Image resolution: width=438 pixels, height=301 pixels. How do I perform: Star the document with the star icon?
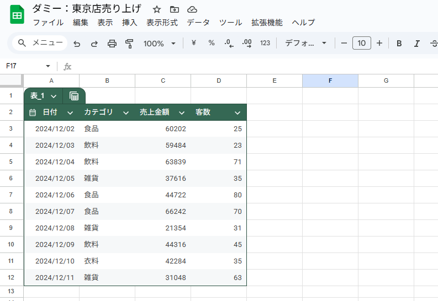click(x=157, y=9)
